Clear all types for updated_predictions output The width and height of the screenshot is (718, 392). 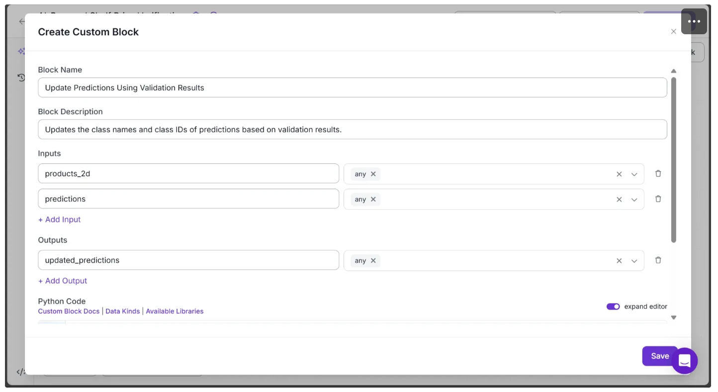click(619, 261)
